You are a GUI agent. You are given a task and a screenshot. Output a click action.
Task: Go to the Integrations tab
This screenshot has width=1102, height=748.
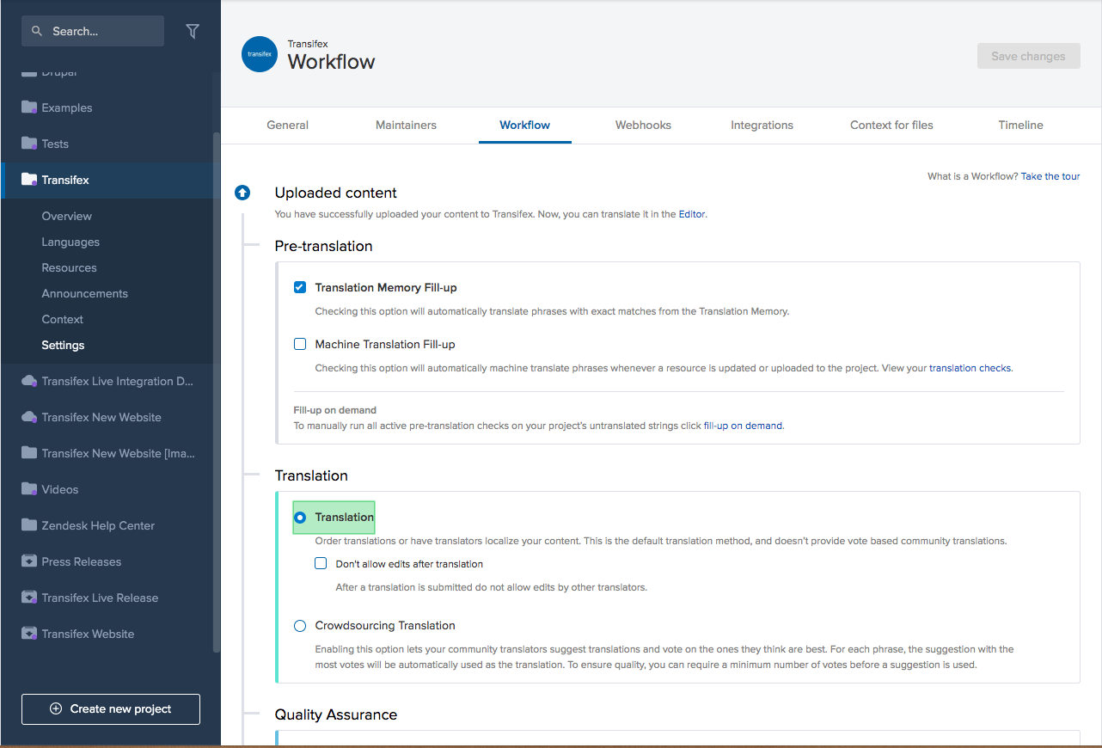(x=762, y=125)
